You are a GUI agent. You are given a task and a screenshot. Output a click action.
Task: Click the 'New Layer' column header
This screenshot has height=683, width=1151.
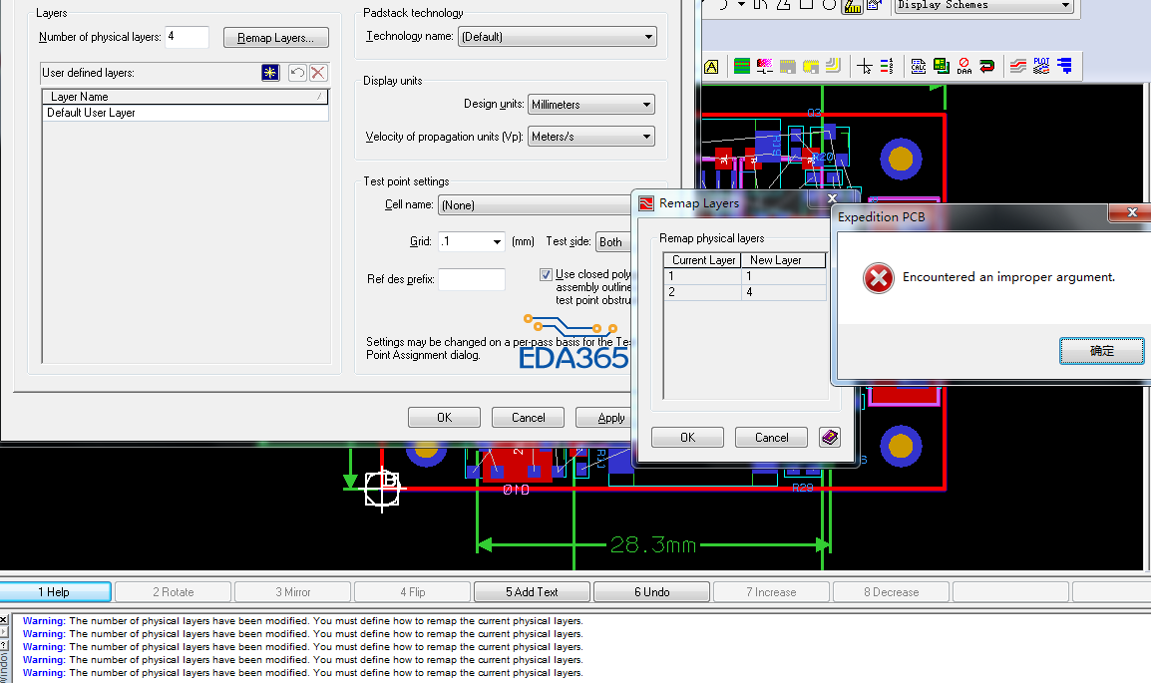tap(784, 260)
